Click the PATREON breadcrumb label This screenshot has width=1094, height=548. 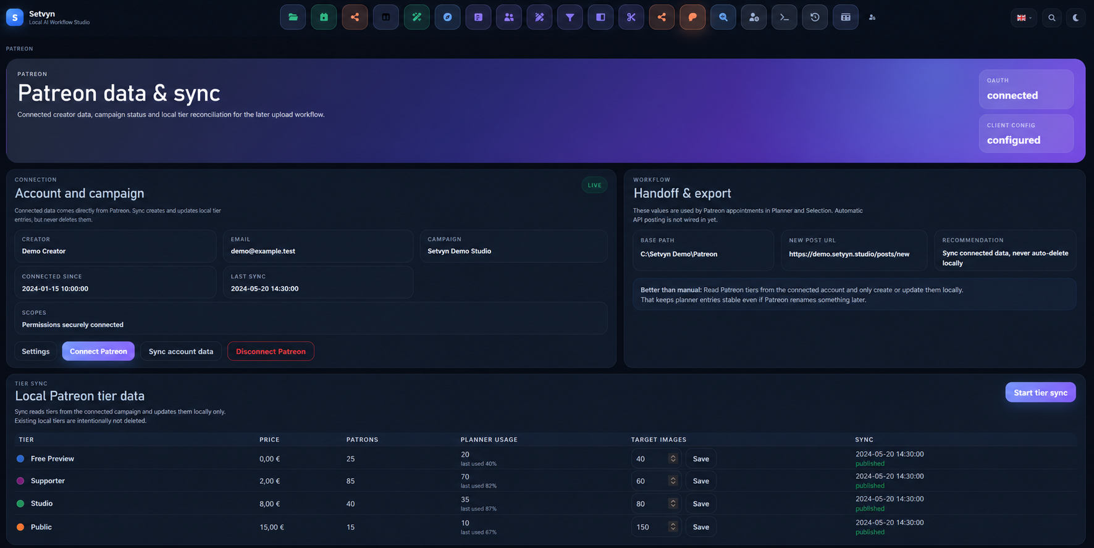20,49
